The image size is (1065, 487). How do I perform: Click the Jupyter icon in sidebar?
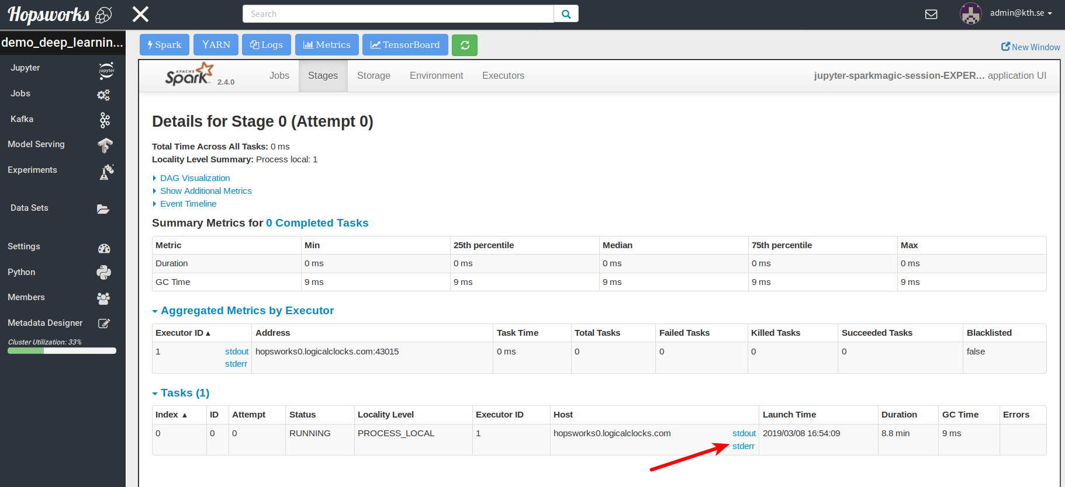[x=106, y=70]
